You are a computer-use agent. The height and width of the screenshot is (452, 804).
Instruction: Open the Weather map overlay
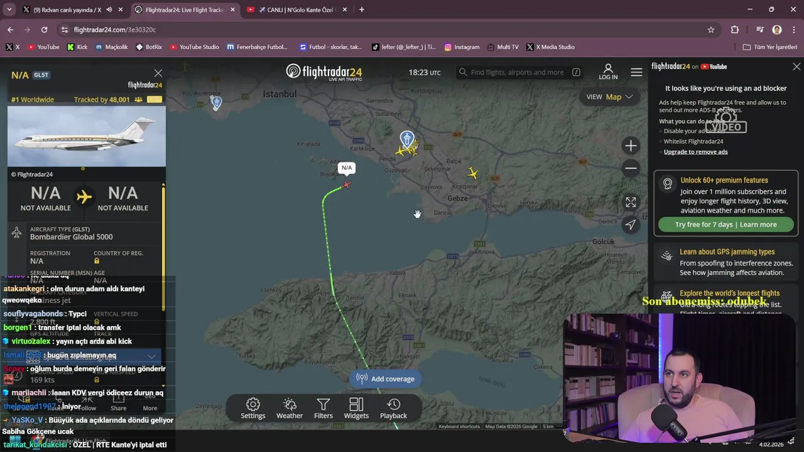click(290, 408)
